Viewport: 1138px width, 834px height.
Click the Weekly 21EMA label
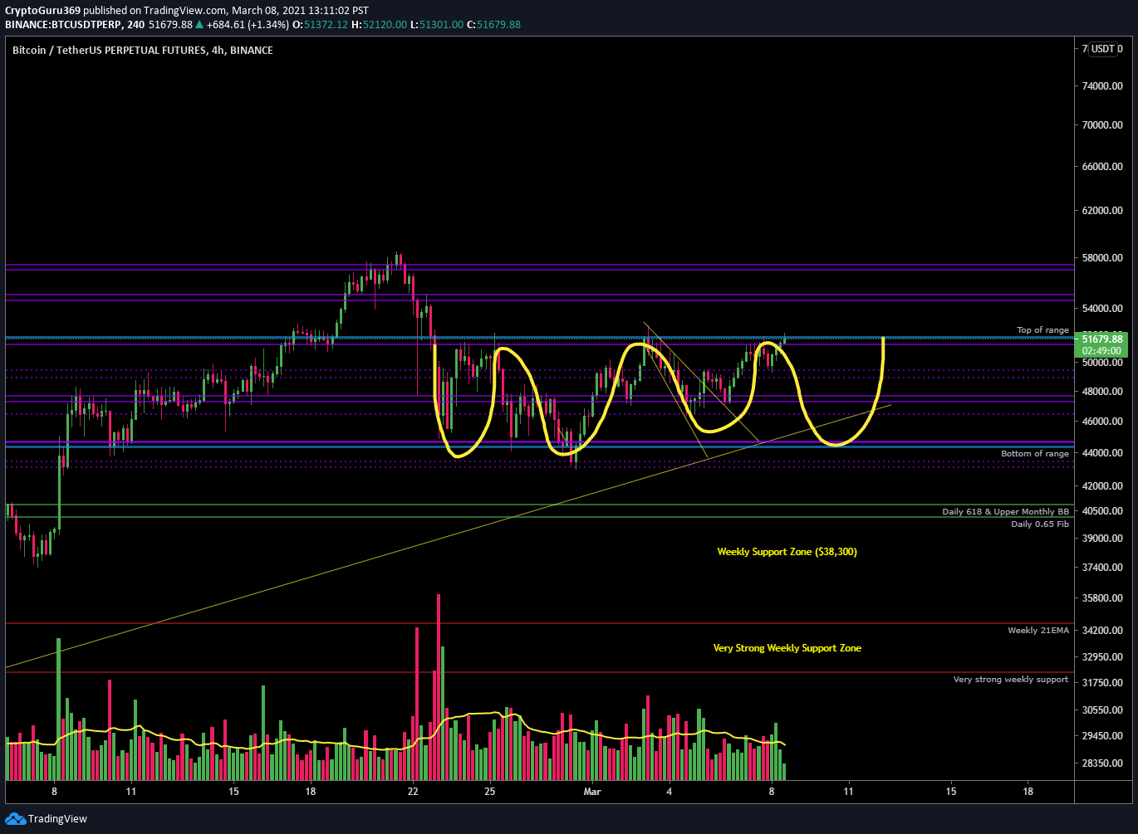click(x=1038, y=631)
